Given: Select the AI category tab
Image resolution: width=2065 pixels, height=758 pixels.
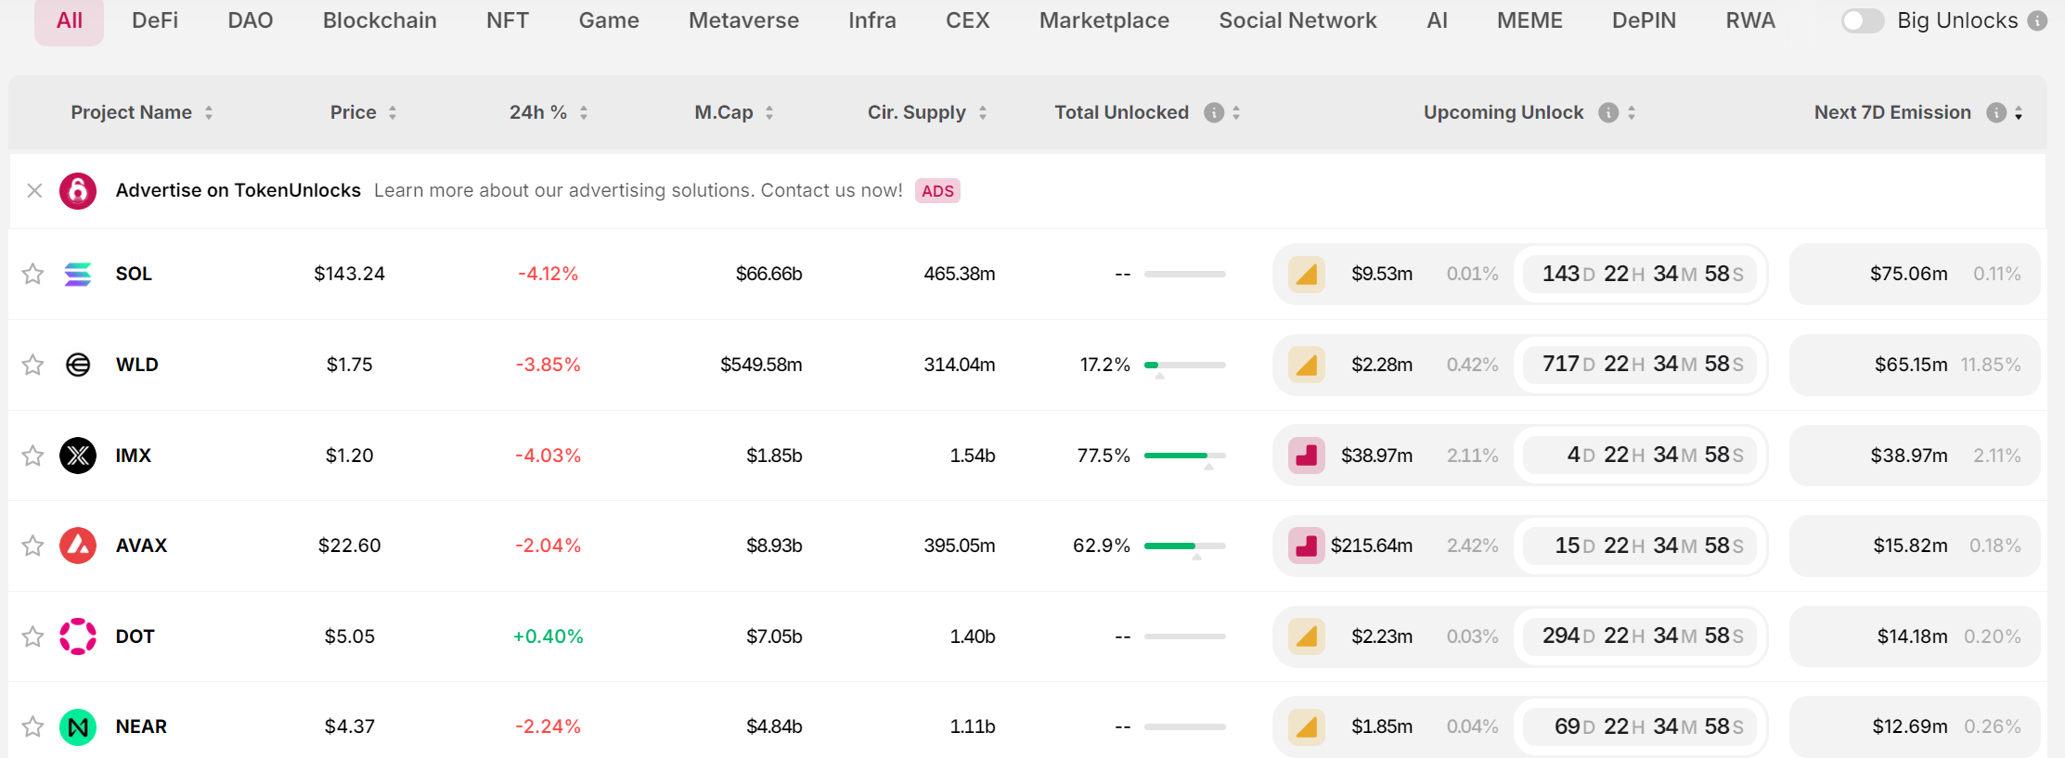Looking at the screenshot, I should [x=1437, y=20].
